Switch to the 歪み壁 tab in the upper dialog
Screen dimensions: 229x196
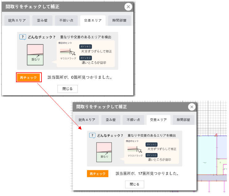pos(44,21)
